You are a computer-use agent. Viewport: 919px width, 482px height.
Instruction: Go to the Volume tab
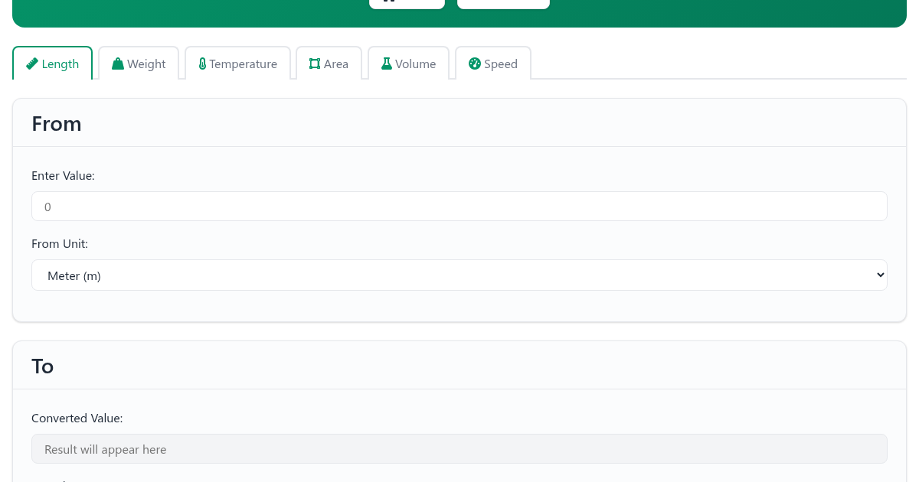click(x=408, y=64)
